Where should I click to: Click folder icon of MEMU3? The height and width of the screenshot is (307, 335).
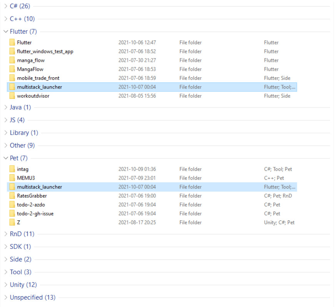(x=12, y=178)
